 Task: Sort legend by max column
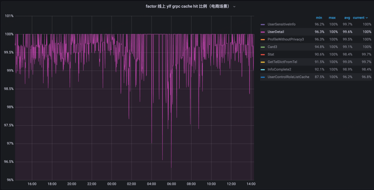coord(332,18)
